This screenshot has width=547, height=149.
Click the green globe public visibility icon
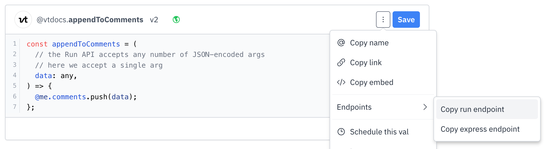[x=176, y=20]
